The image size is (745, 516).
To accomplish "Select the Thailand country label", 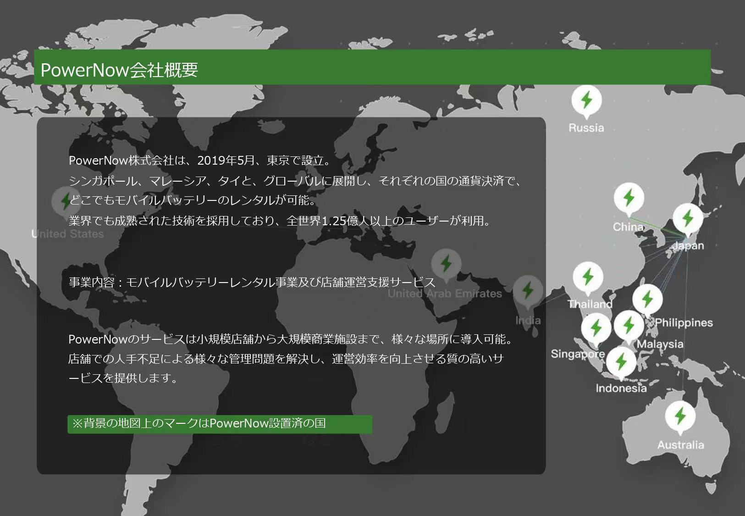I will click(590, 304).
